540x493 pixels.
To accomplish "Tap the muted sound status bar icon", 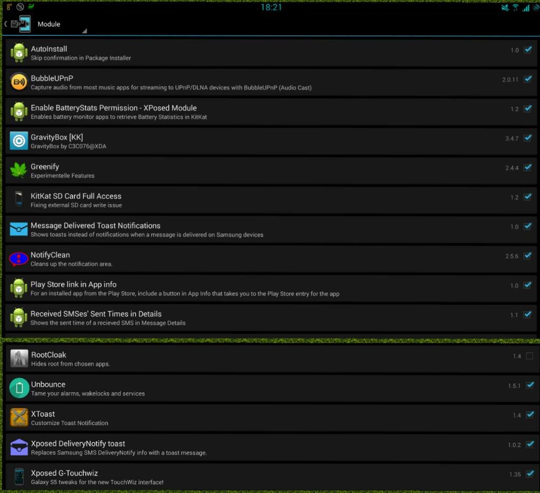I will tap(505, 7).
